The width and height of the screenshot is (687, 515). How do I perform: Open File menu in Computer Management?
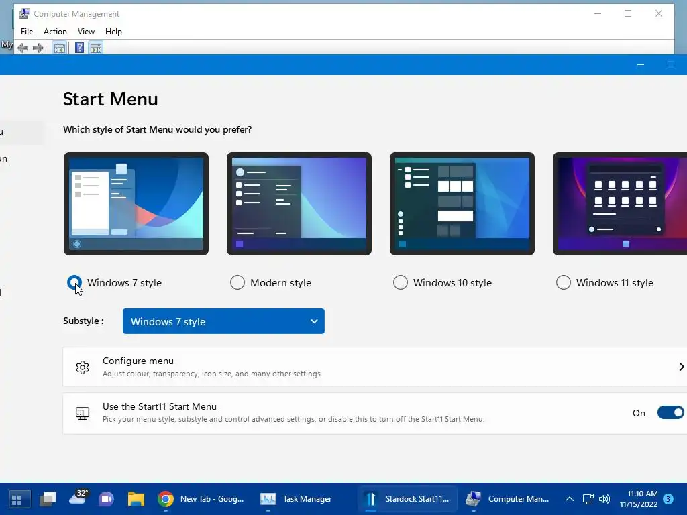pyautogui.click(x=27, y=32)
